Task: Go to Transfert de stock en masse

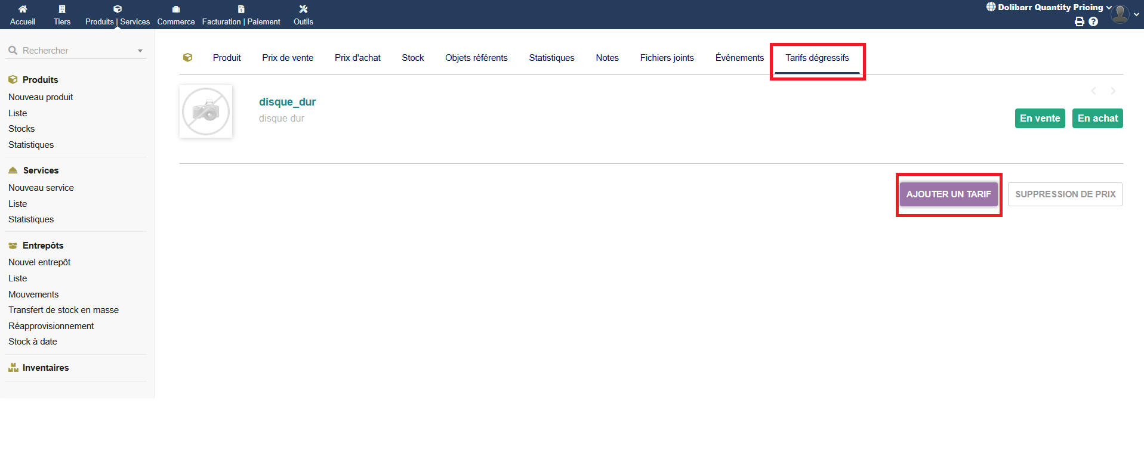Action: [63, 310]
